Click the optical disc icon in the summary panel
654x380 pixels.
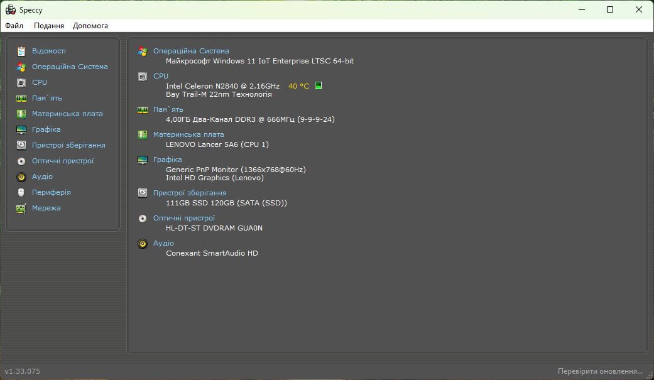(x=143, y=219)
